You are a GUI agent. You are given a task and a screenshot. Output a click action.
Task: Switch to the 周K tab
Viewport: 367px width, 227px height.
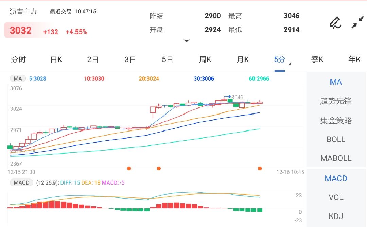point(205,59)
